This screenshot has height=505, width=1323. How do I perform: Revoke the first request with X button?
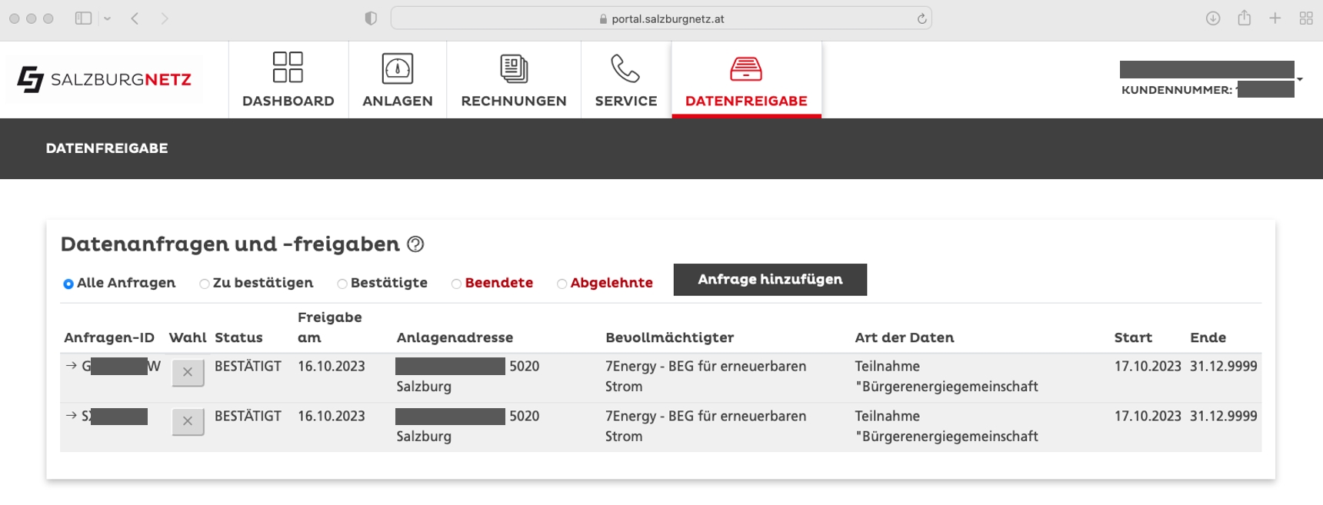pyautogui.click(x=188, y=372)
